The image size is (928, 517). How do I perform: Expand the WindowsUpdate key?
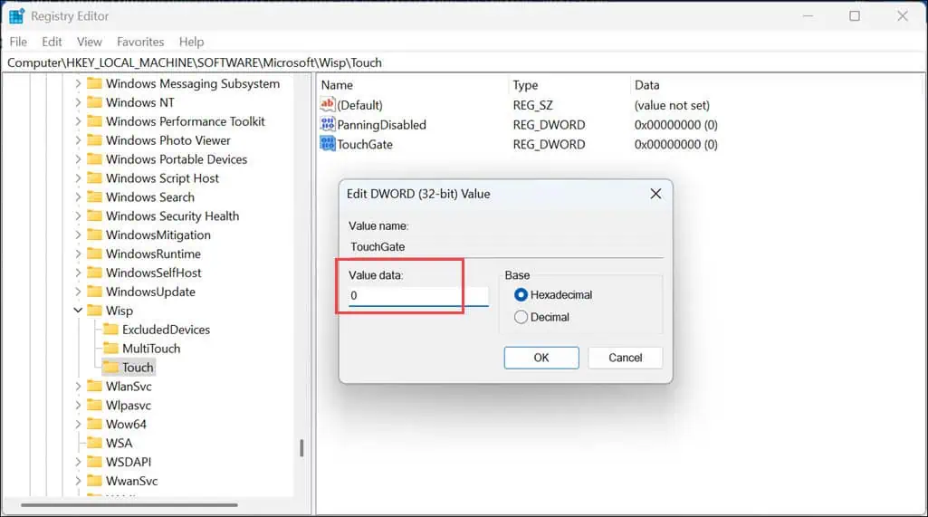[78, 292]
